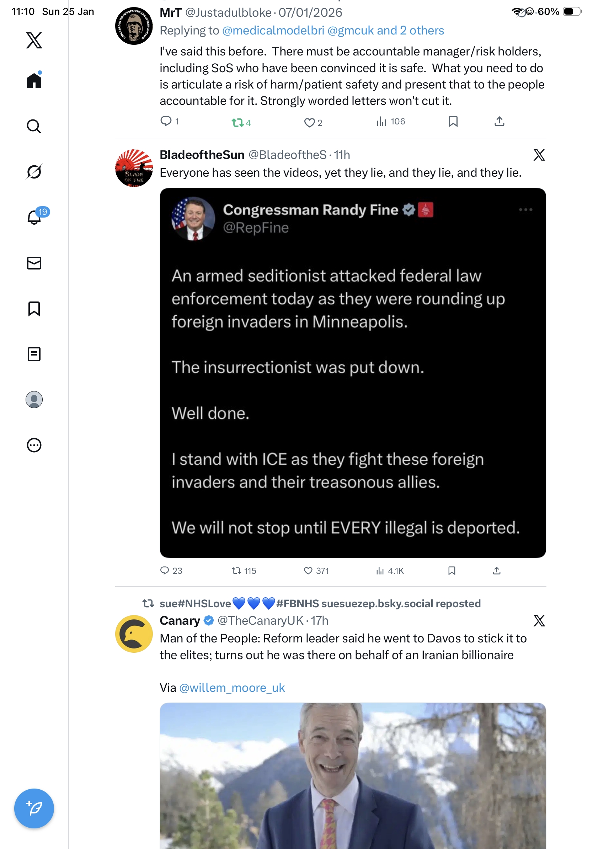Bookmark the BladeoftheSun post

(x=452, y=571)
